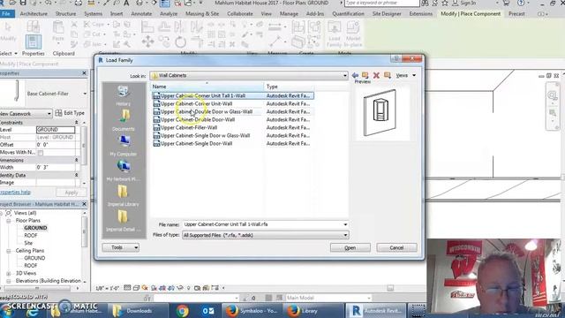Click the create new folder icon

pyautogui.click(x=387, y=75)
